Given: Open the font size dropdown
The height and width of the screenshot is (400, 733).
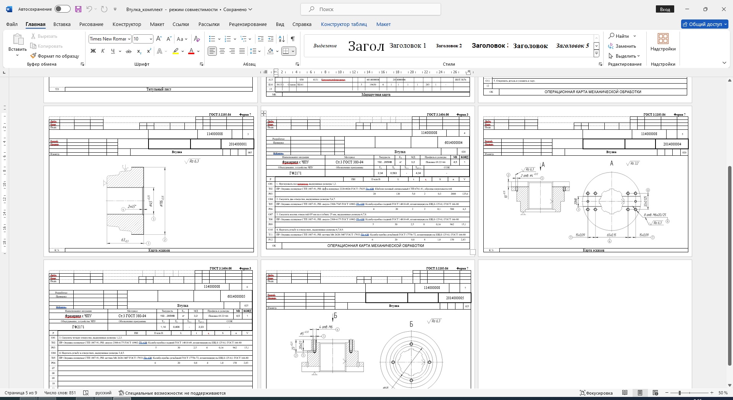Looking at the screenshot, I should (x=151, y=39).
